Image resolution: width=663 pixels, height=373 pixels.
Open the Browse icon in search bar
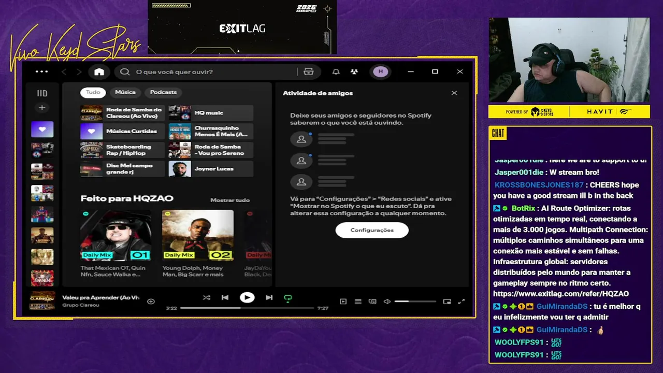pyautogui.click(x=309, y=71)
